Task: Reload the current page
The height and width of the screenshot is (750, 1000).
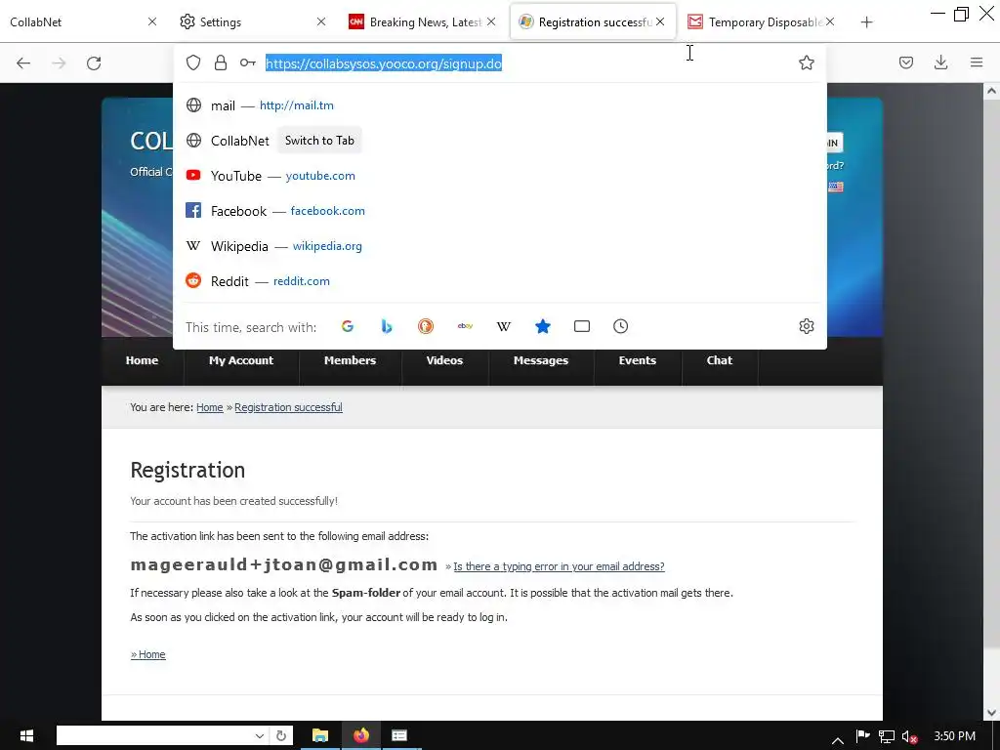Action: pyautogui.click(x=94, y=62)
